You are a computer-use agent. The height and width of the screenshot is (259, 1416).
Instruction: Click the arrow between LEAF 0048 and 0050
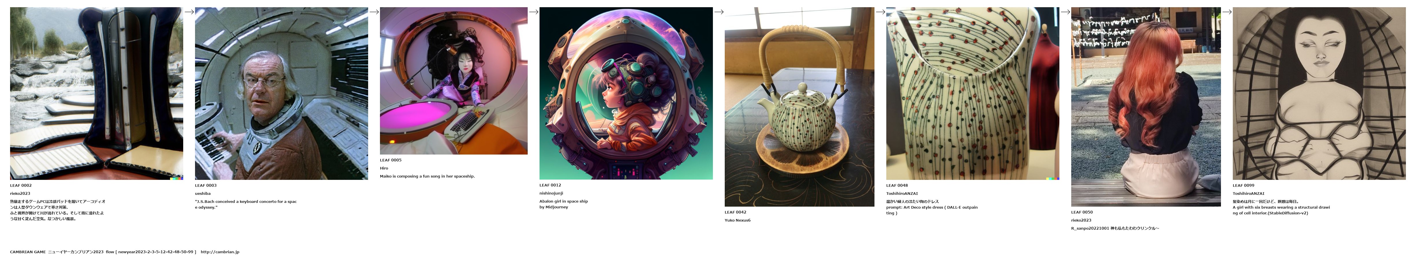click(1065, 12)
